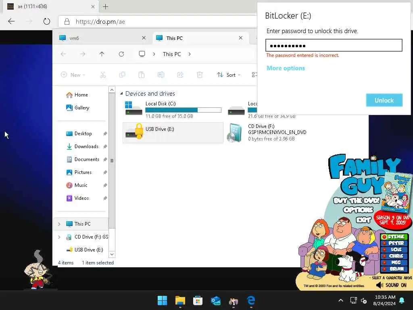Viewport: 413px width, 310px height.
Task: Switch to the vm6 Explorer tab
Action: [x=103, y=38]
